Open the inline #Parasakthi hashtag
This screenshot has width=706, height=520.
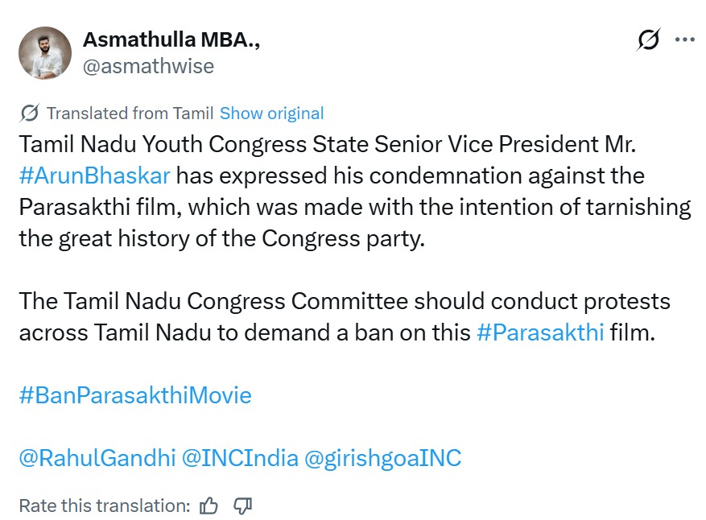(539, 332)
